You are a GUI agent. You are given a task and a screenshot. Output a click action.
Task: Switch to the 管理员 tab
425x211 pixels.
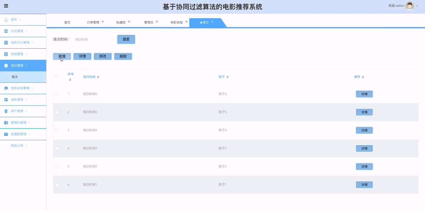[149, 23]
